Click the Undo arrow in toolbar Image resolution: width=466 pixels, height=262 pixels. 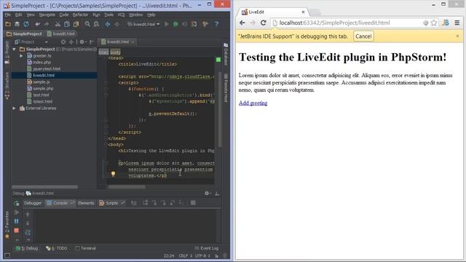pyautogui.click(x=37, y=24)
